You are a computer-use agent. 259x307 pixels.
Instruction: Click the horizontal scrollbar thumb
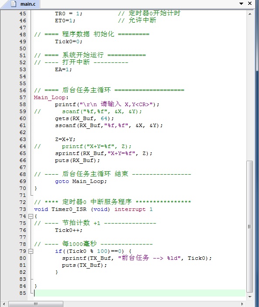point(36,304)
